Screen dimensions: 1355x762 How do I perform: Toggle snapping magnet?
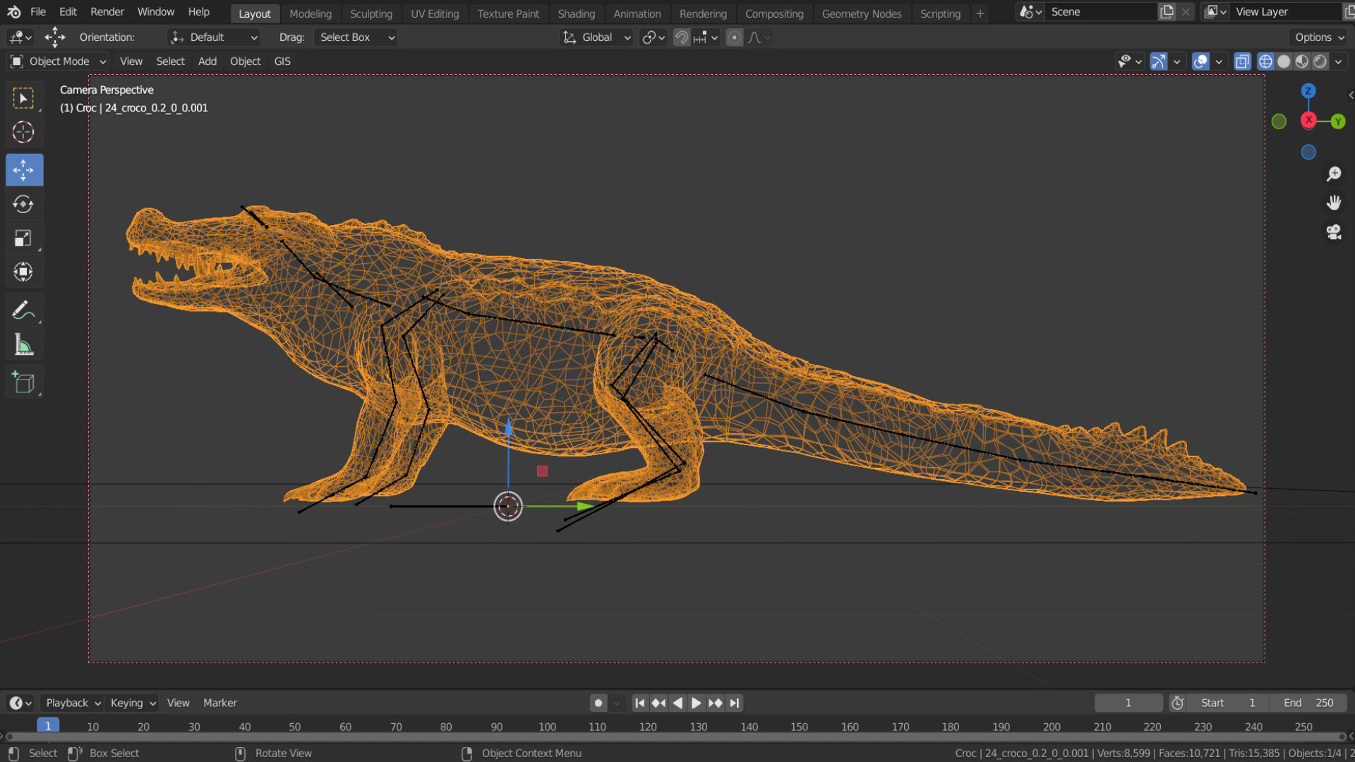(681, 37)
